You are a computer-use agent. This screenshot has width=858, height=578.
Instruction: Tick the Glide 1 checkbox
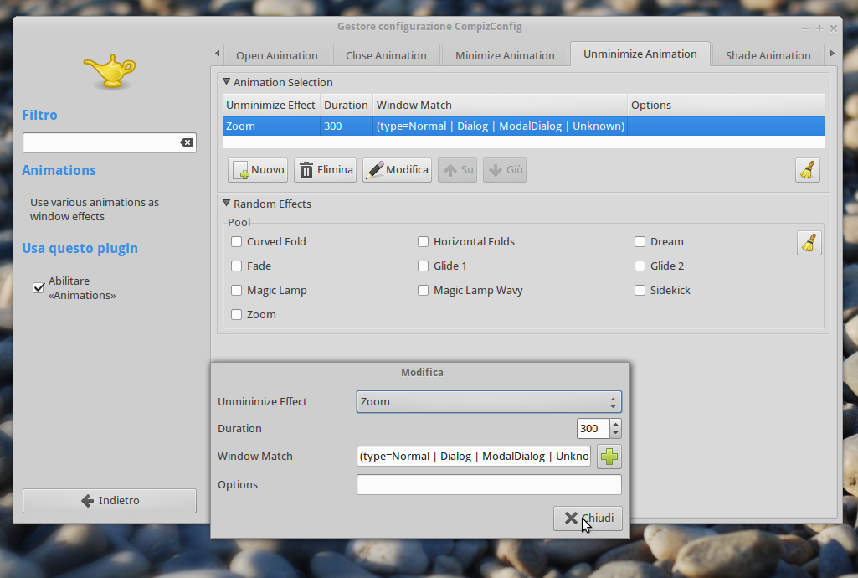[x=423, y=266]
